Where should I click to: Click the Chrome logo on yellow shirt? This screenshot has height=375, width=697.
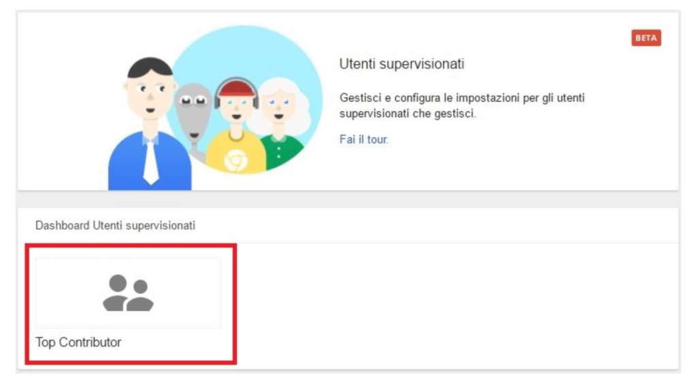pos(236,160)
